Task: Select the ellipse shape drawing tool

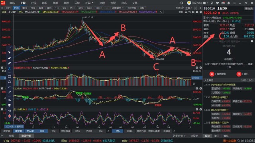Action: point(10,82)
